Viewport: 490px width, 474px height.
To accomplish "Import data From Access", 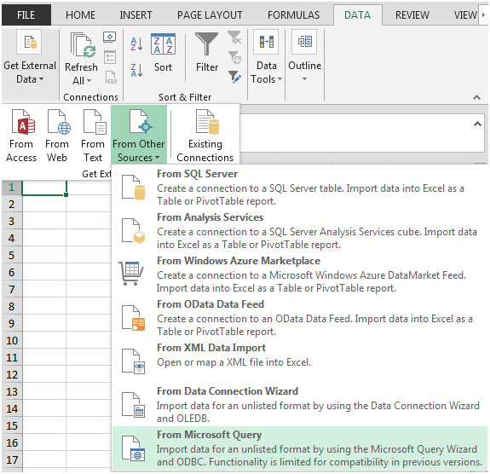I will [x=21, y=135].
